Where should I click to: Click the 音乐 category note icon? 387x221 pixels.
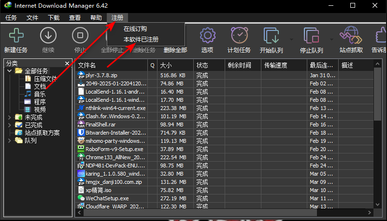(x=28, y=94)
